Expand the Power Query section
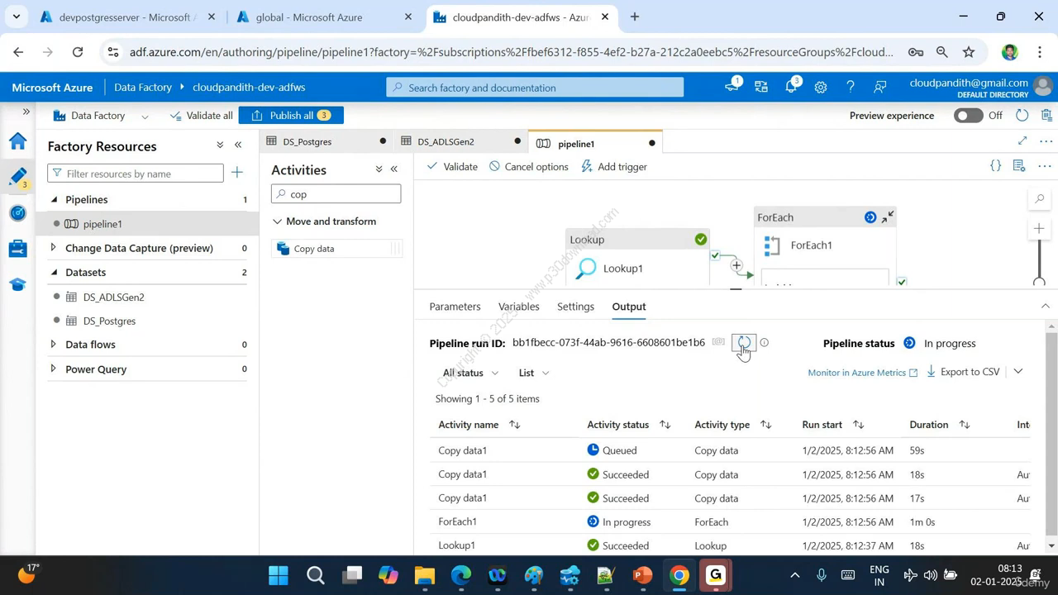 (x=54, y=369)
